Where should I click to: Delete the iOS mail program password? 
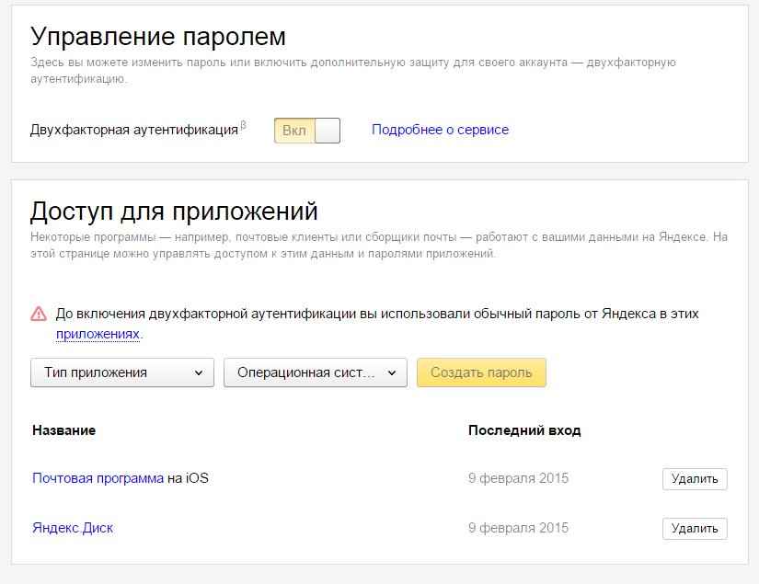click(x=694, y=479)
